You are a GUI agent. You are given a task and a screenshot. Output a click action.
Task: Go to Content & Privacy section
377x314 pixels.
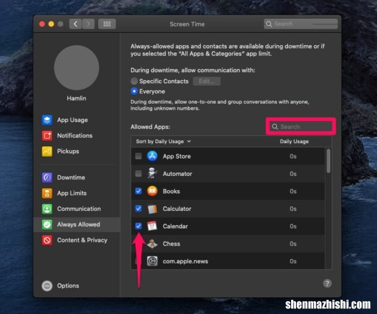82,240
